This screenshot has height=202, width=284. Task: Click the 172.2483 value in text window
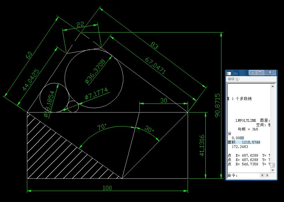(x=240, y=147)
